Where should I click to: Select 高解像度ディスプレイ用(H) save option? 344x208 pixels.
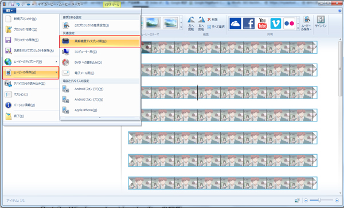click(100, 41)
